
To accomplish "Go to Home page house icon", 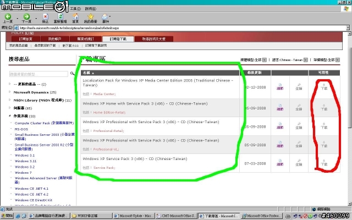I will coord(76,16).
